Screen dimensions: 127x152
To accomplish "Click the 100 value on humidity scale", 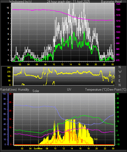I will click(x=4, y=94).
